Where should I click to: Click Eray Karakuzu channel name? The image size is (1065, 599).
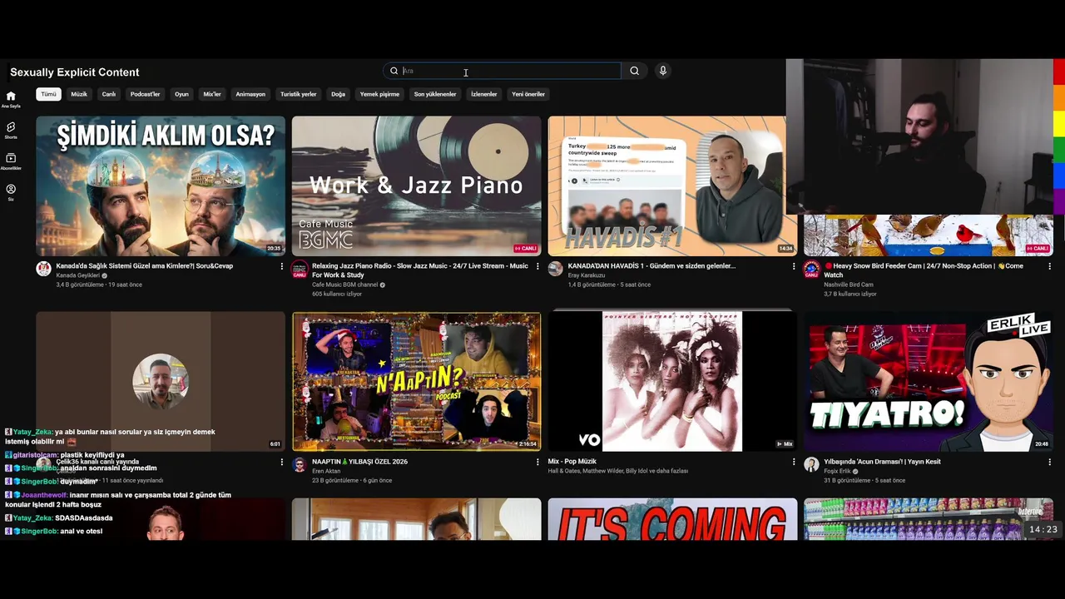pyautogui.click(x=587, y=275)
